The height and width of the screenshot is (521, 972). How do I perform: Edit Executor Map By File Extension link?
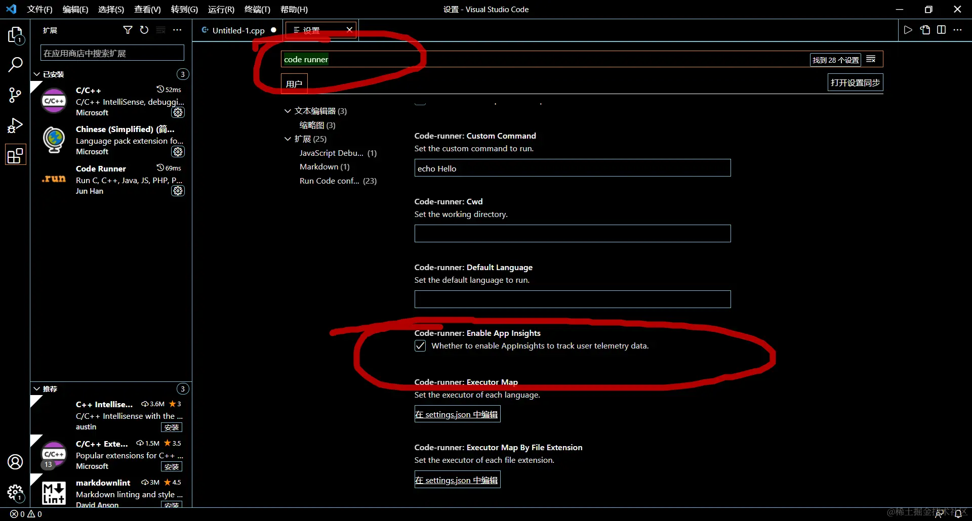point(457,480)
